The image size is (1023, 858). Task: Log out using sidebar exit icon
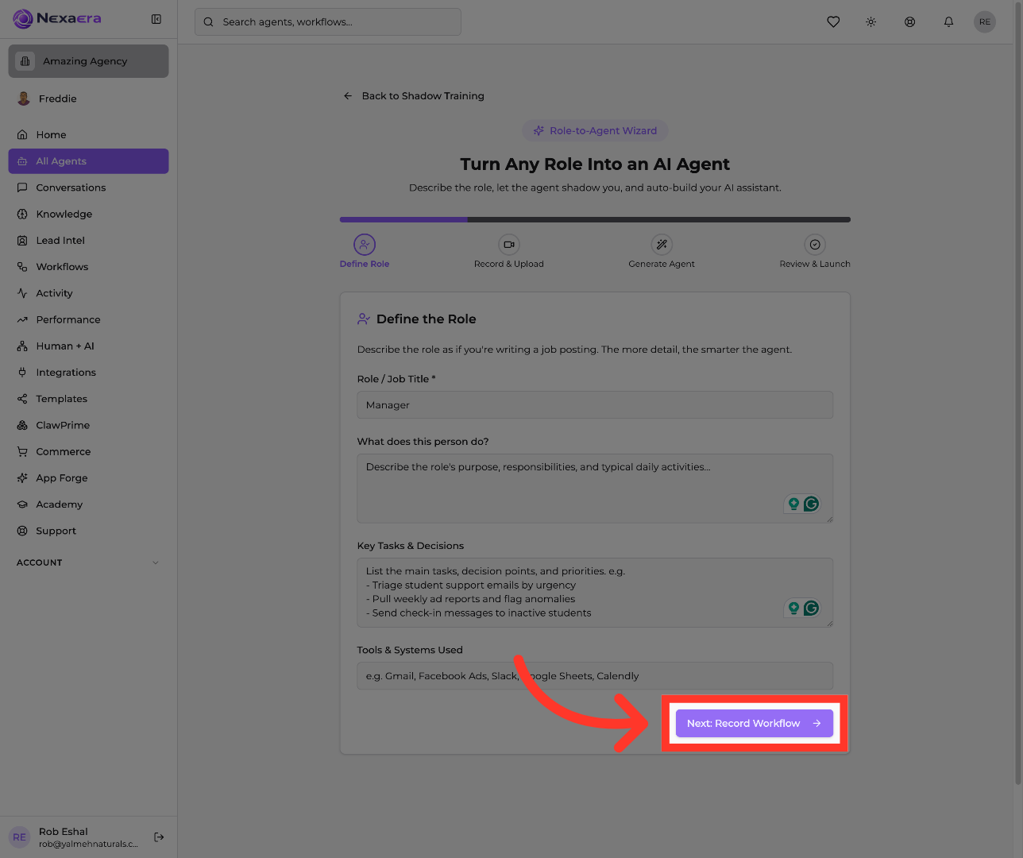point(159,837)
